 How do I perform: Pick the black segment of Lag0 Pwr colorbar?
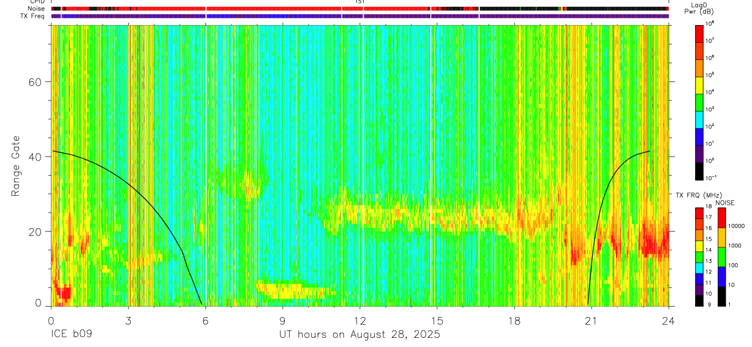click(x=699, y=170)
